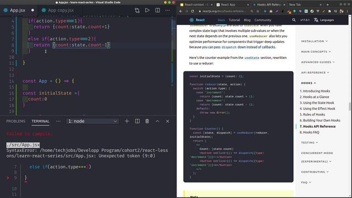Open '2. Hooks at a Glance' link
The height and width of the screenshot is (198, 352).
click(314, 97)
